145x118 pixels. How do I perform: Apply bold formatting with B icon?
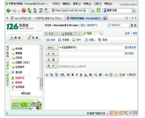pos(73,75)
